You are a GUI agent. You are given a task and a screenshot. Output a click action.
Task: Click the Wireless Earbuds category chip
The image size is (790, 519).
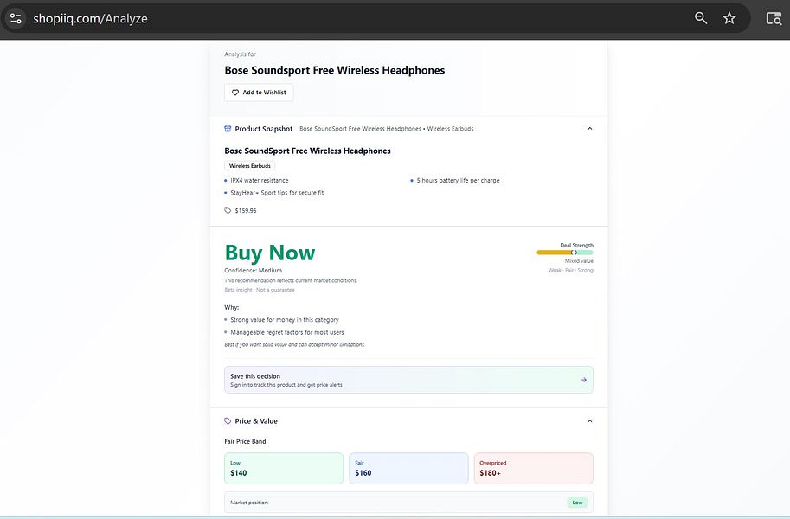(x=250, y=165)
